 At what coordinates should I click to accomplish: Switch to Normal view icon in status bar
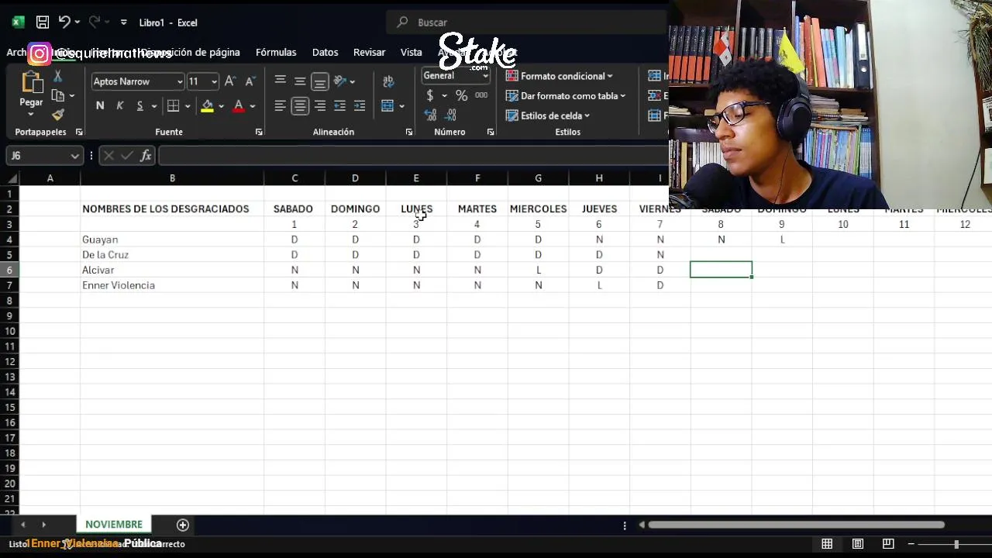click(827, 544)
